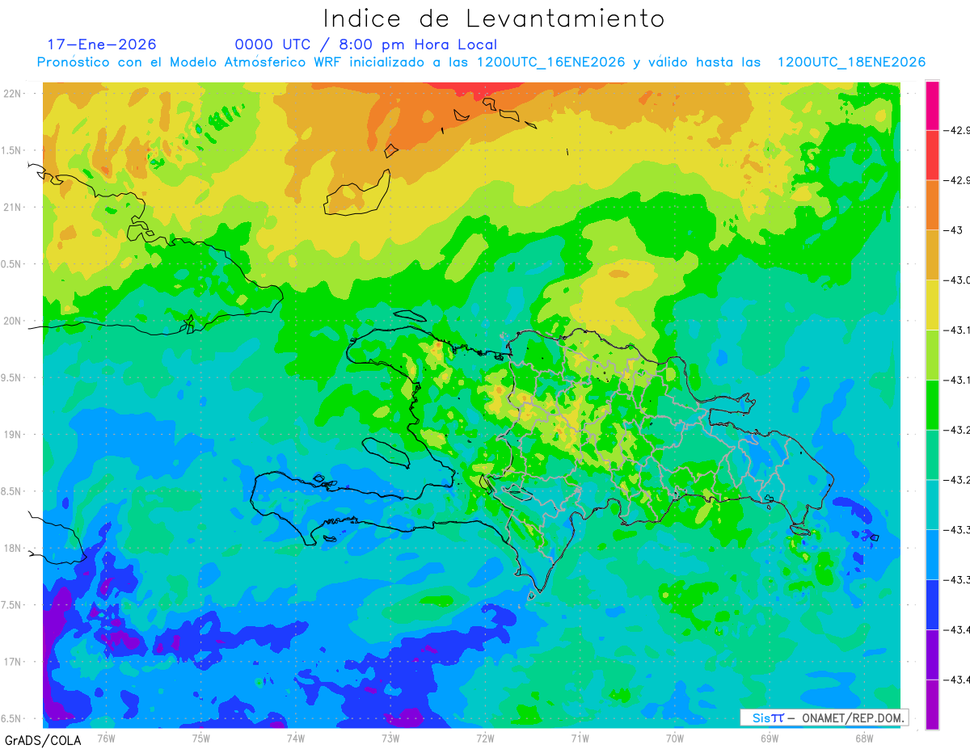Pick the pure green swatch in the color bar
This screenshot has width=970, height=749.
(x=932, y=405)
